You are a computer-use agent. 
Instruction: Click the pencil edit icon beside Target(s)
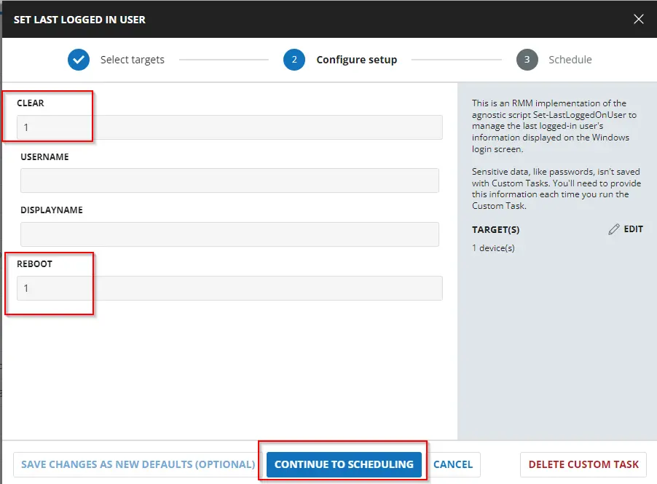(614, 229)
